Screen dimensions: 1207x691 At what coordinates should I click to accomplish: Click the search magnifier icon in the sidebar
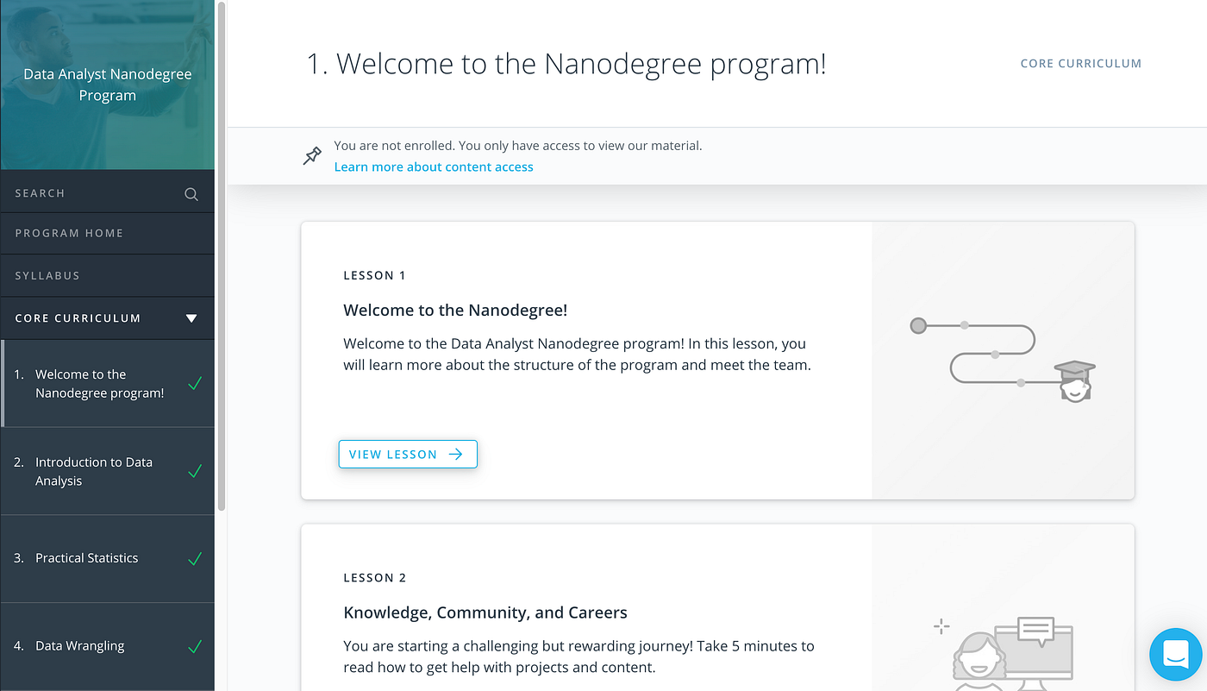191,194
